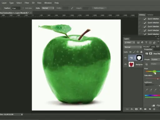The image size is (160, 120).
Task: Open the Window menu
Action: click(48, 3)
